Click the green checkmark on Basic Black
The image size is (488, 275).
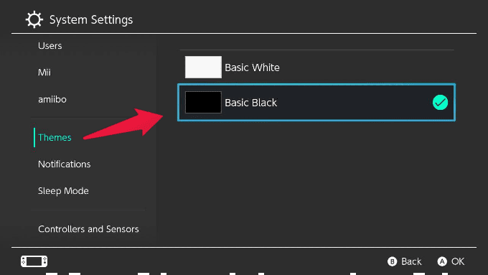[440, 103]
